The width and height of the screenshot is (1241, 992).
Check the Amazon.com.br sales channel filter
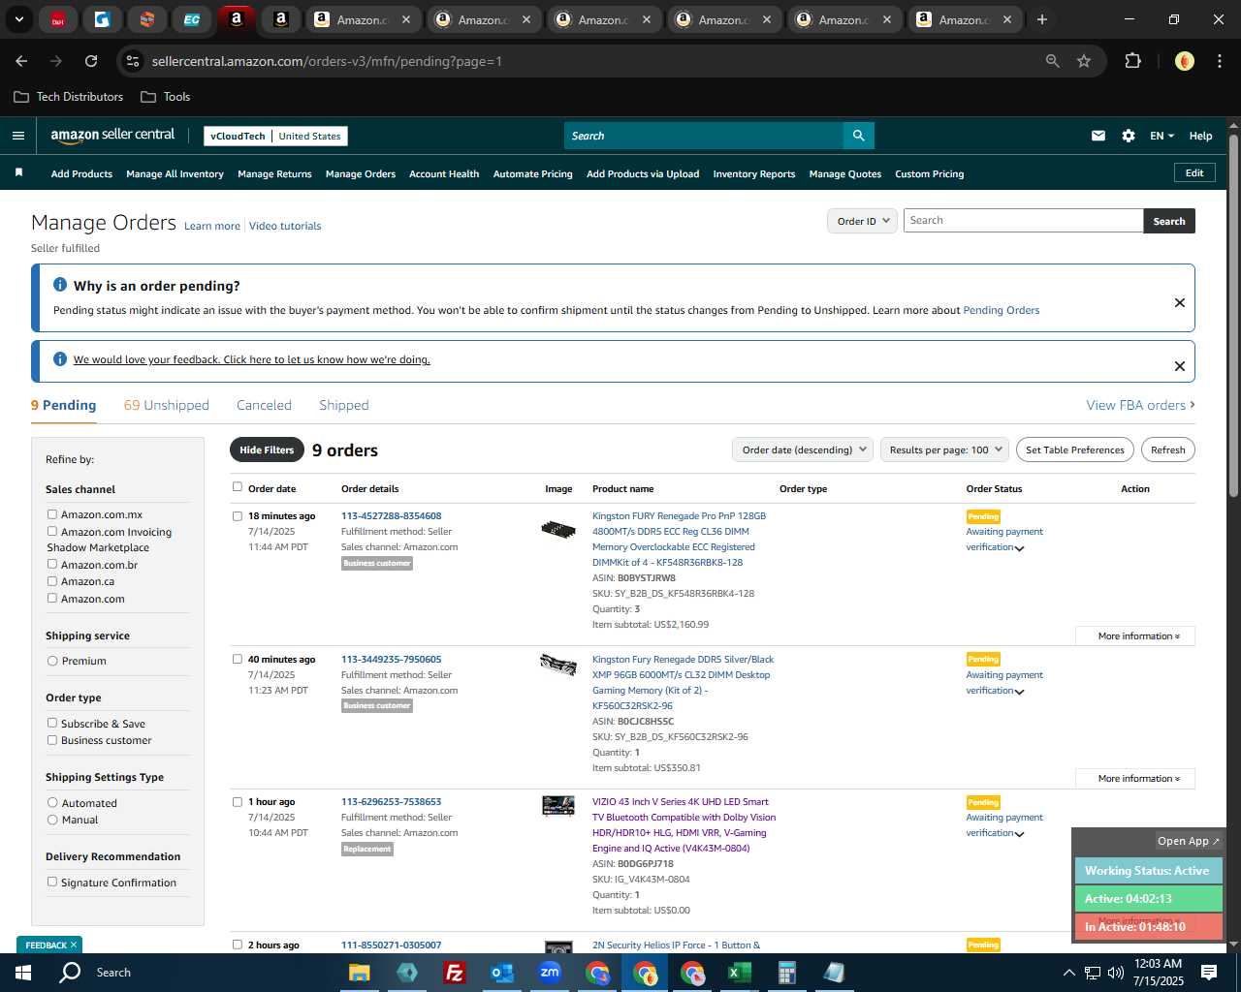(52, 564)
